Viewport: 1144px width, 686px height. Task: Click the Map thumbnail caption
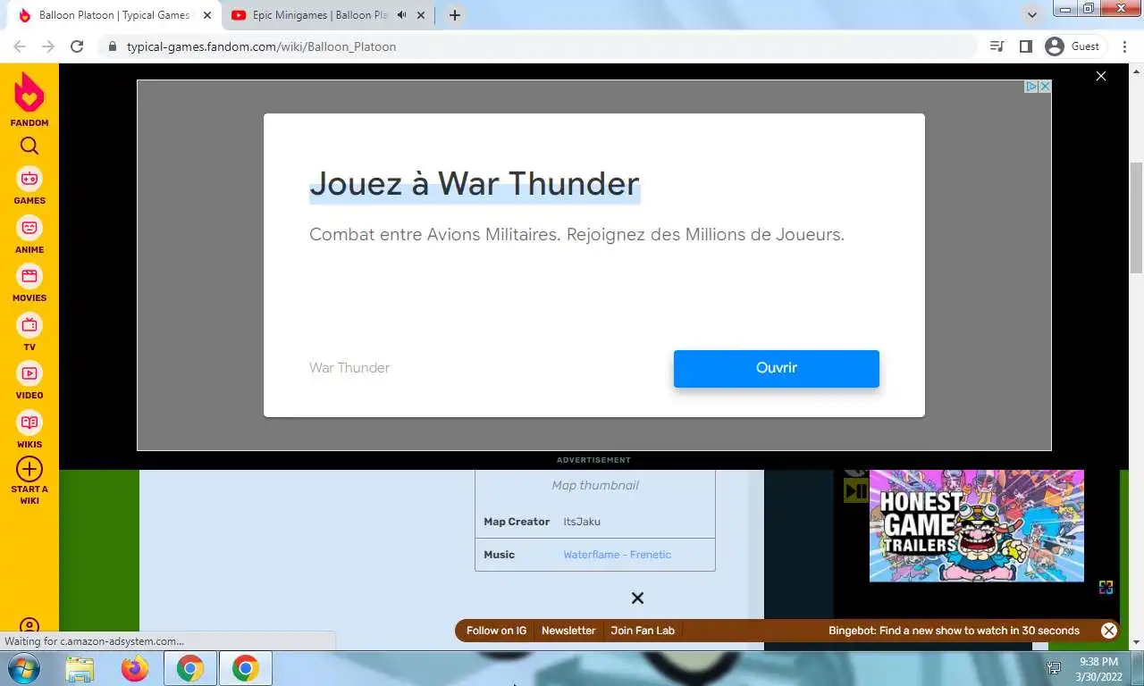(x=595, y=486)
